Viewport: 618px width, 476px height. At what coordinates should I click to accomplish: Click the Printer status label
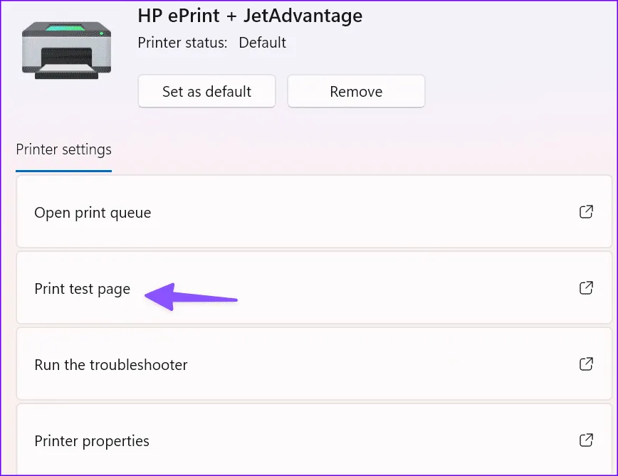(182, 43)
